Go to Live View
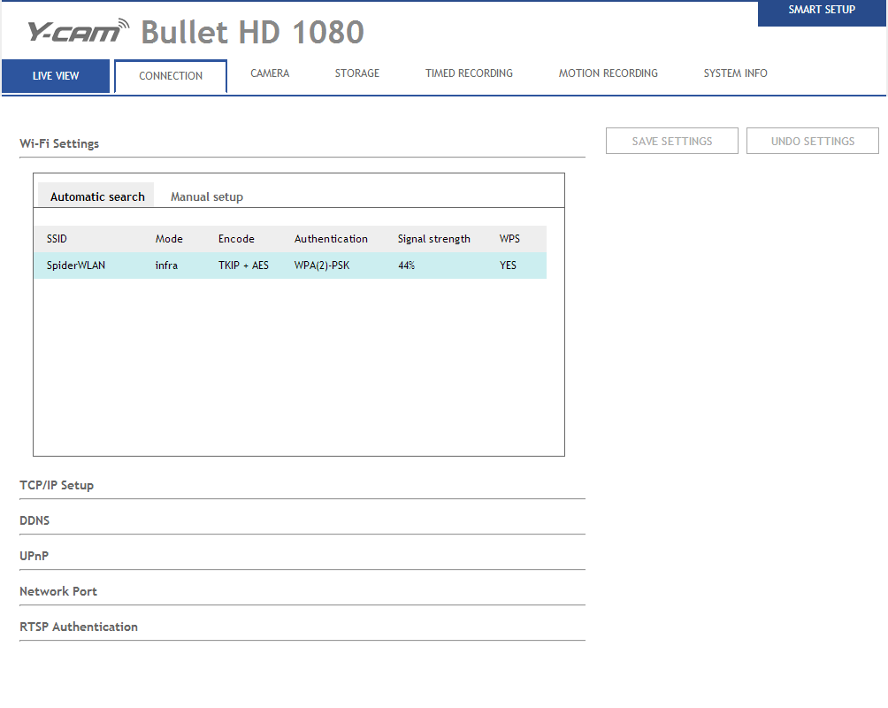 [56, 76]
